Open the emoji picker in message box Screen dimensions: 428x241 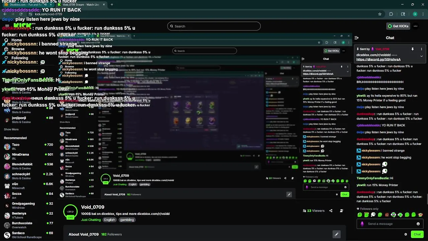(418, 224)
